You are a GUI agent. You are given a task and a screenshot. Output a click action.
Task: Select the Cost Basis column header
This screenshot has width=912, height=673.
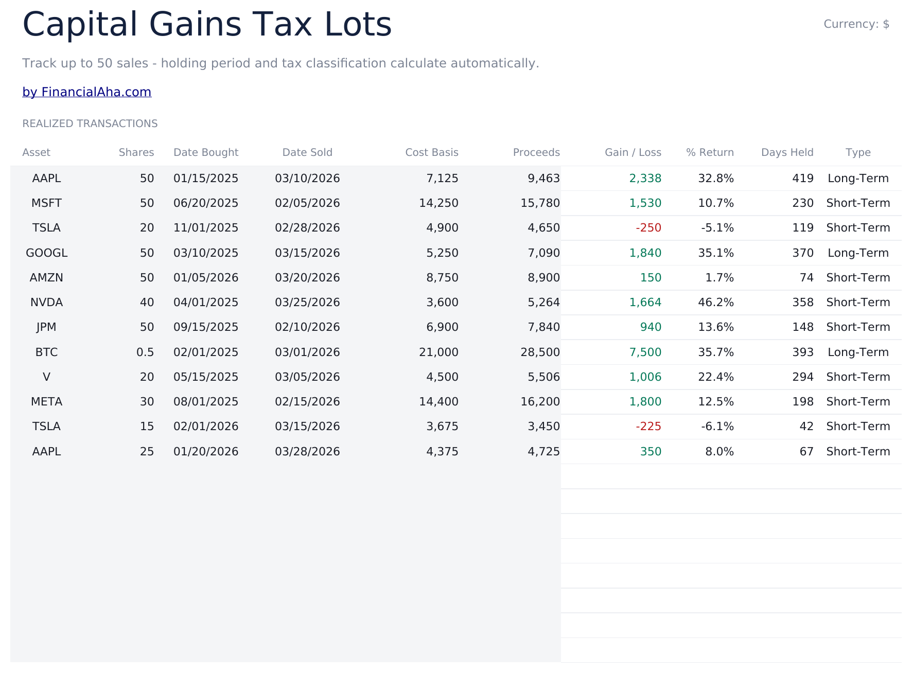click(x=432, y=152)
